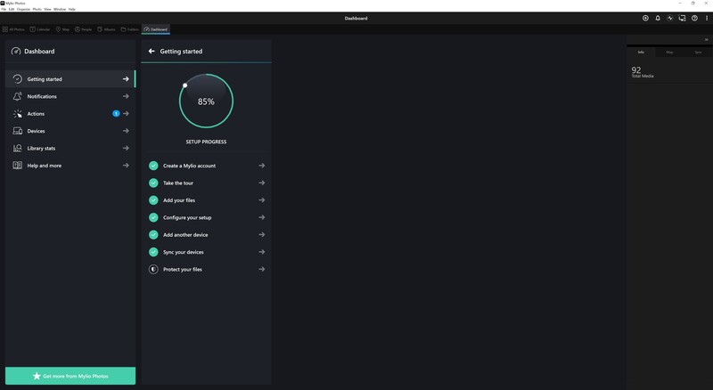This screenshot has height=390, width=713.
Task: Click the green check beside Configure your setup
Action: (153, 217)
